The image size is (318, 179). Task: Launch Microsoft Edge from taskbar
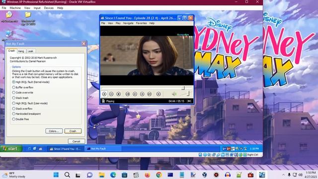pyautogui.click(x=113, y=175)
